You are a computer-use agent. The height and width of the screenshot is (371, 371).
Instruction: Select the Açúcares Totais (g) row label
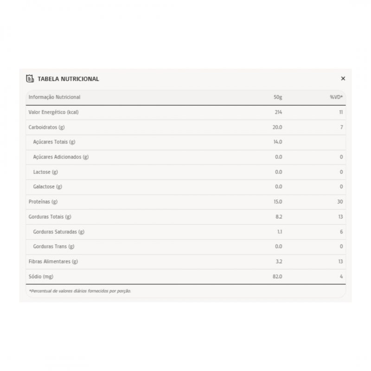[x=54, y=142]
